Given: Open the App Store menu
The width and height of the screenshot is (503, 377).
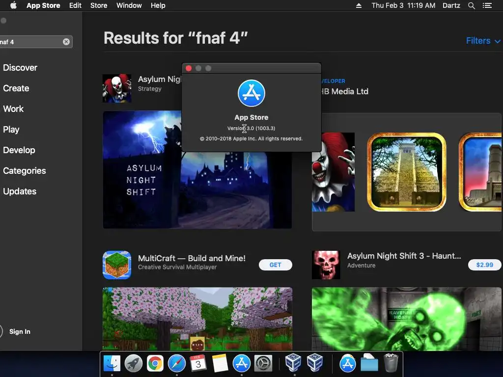Looking at the screenshot, I should coord(43,5).
